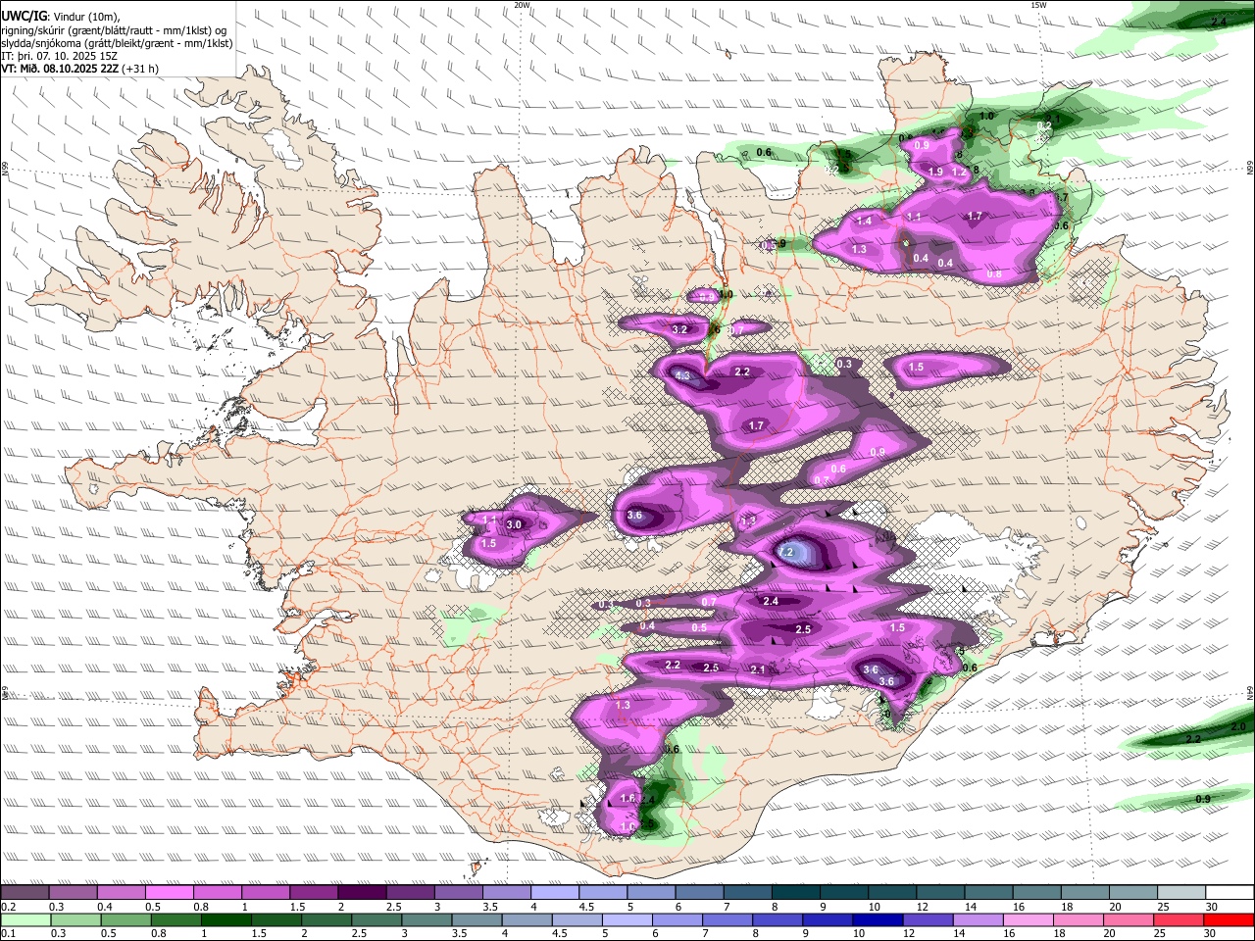Click bright pink upper legend swatch between 0.5 and 0.8

(x=169, y=892)
